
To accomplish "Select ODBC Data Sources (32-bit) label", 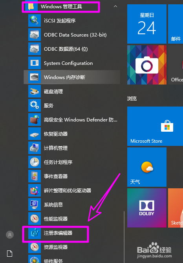I will [x=75, y=35].
